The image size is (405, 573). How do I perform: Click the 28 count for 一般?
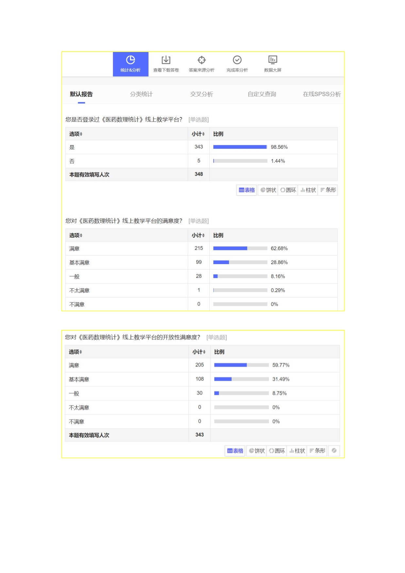tap(199, 276)
